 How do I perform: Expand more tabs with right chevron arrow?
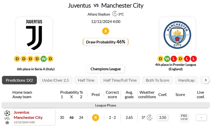point(206,80)
